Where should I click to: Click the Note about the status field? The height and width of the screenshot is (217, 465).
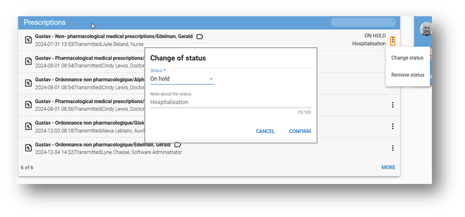[x=230, y=102]
